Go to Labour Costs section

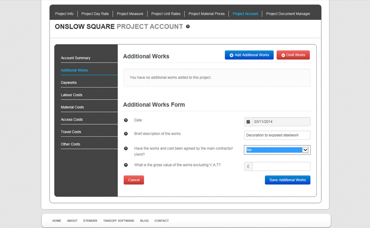pos(72,95)
